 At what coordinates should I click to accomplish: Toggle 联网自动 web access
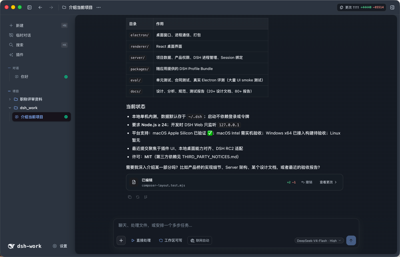click(x=200, y=240)
